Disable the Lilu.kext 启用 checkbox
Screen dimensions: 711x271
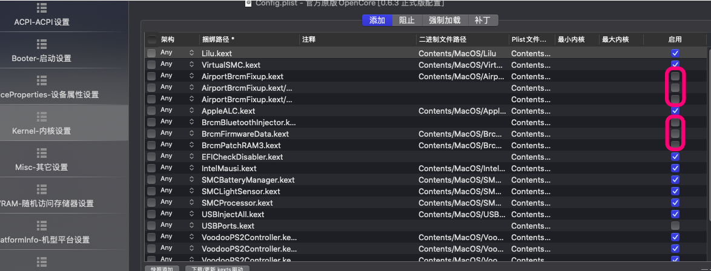point(675,53)
